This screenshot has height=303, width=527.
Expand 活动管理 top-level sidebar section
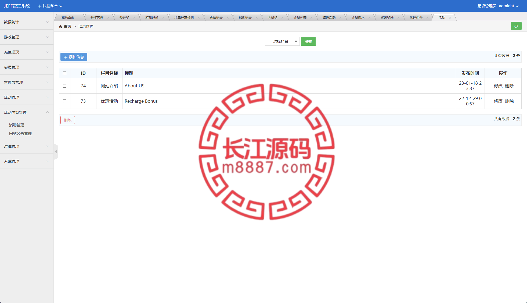[x=27, y=97]
